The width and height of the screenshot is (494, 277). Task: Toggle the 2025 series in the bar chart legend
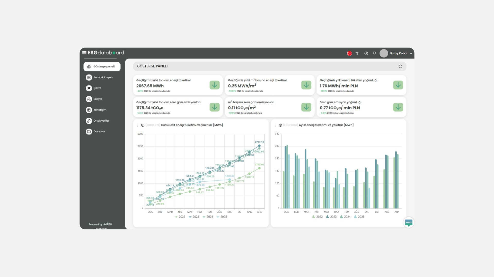pos(359,217)
